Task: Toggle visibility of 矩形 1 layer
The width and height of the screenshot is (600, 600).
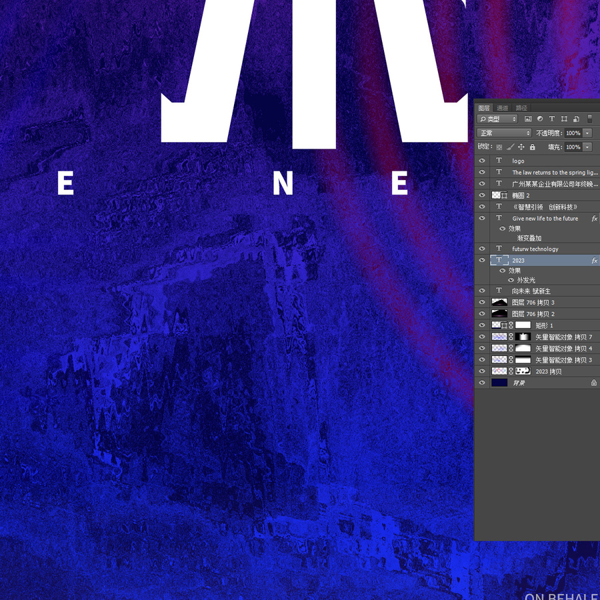Action: (x=482, y=325)
